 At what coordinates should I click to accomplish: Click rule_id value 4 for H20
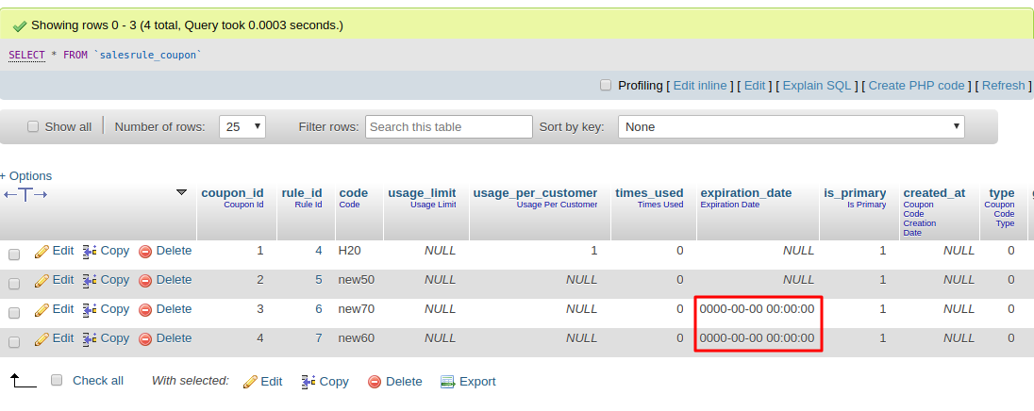pos(319,251)
